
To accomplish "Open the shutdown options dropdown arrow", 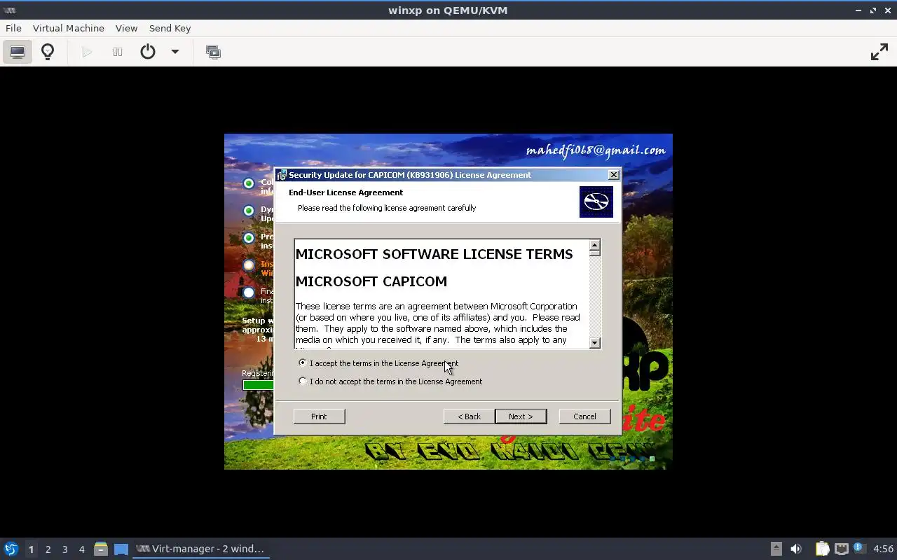I will tap(175, 52).
